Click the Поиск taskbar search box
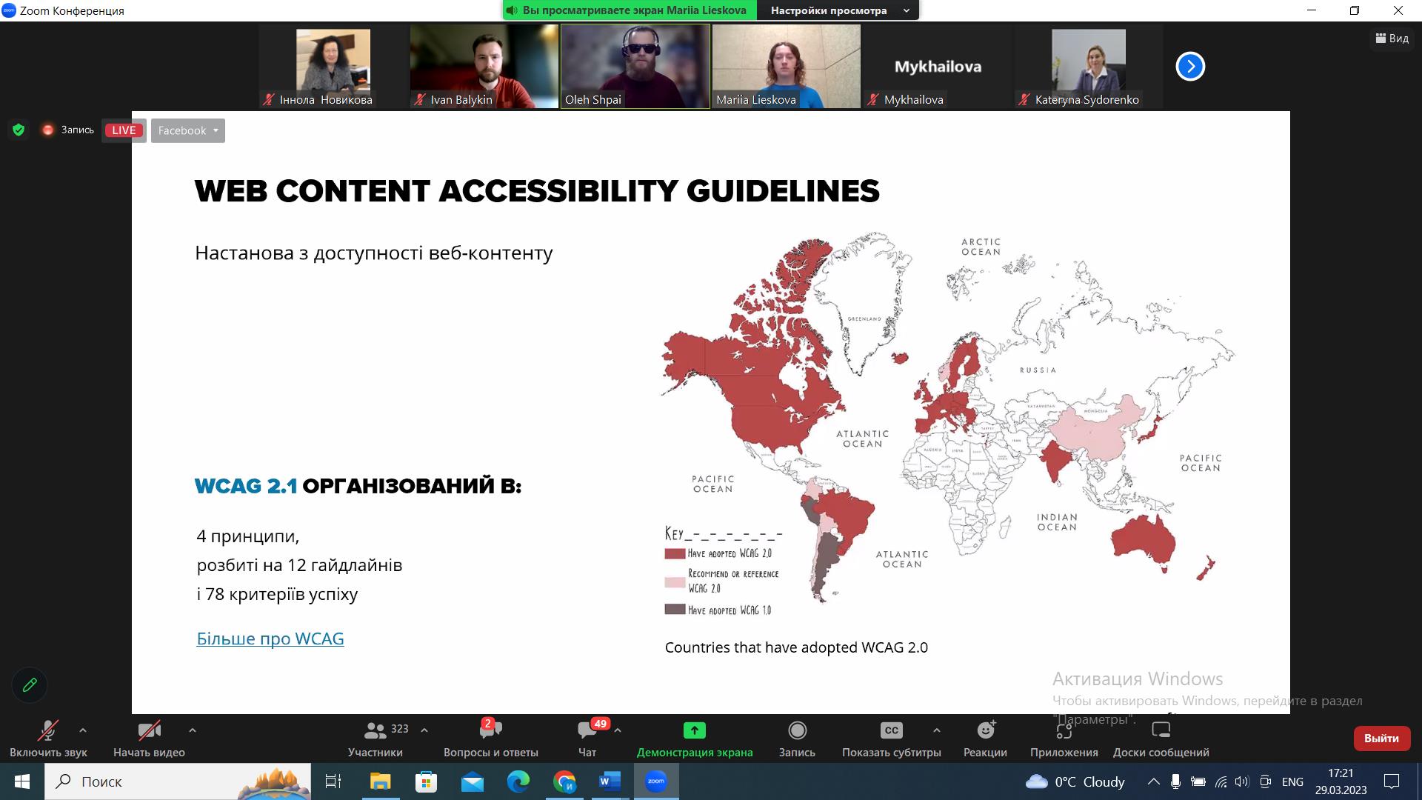 pos(178,781)
